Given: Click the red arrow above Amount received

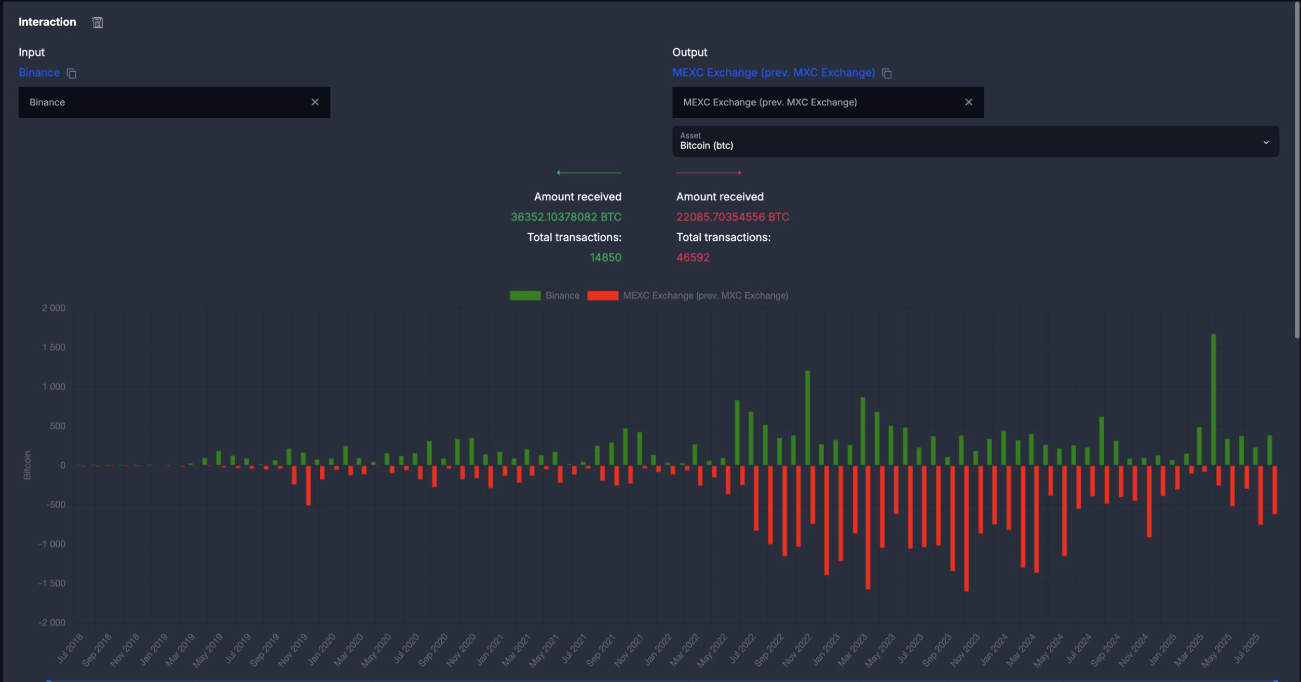Looking at the screenshot, I should [708, 173].
